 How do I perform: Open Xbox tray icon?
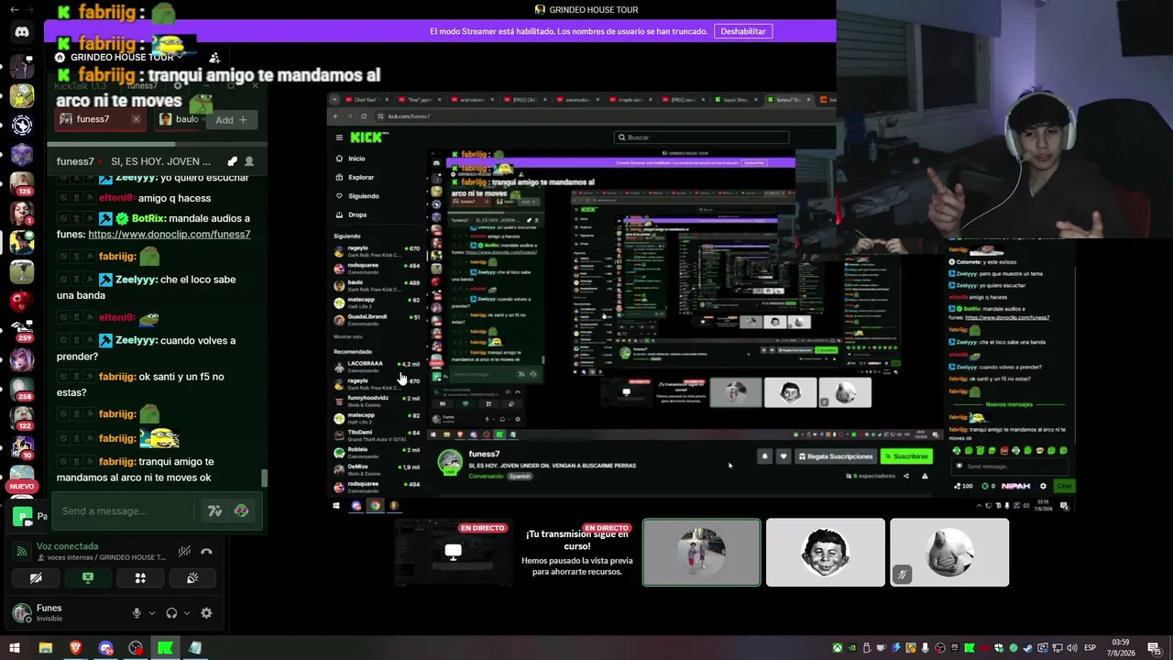pos(837,648)
